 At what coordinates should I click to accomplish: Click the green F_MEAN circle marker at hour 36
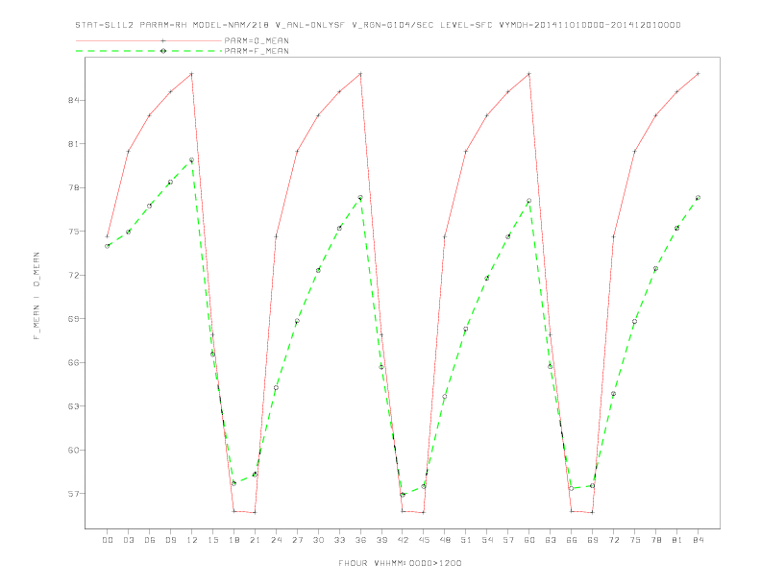click(x=360, y=198)
